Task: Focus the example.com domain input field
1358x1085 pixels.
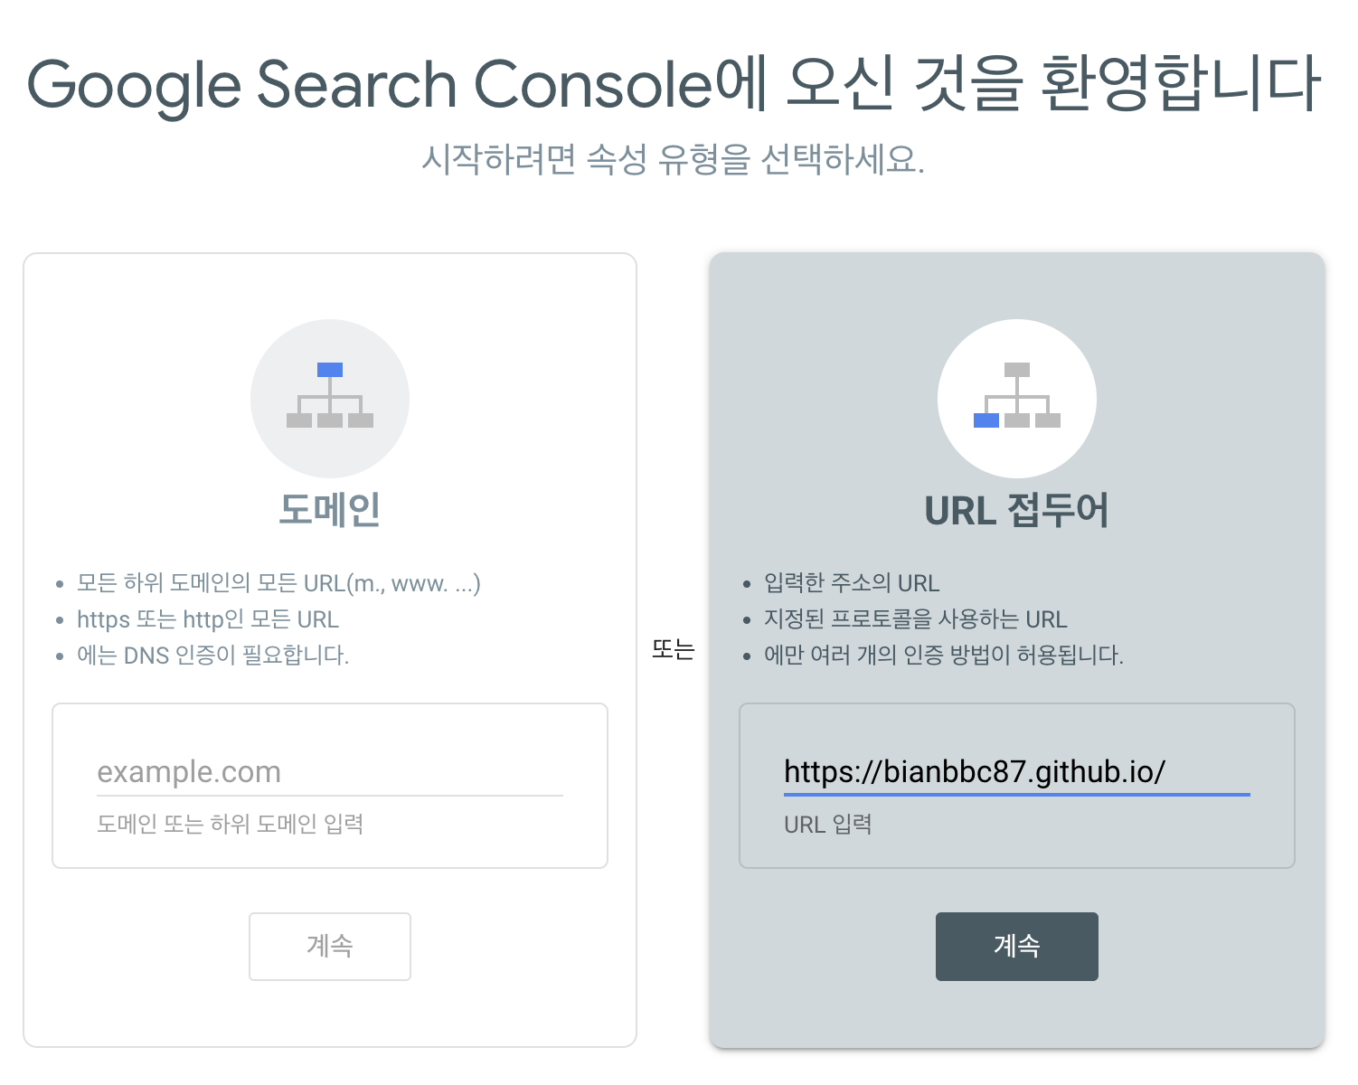Action: [329, 772]
